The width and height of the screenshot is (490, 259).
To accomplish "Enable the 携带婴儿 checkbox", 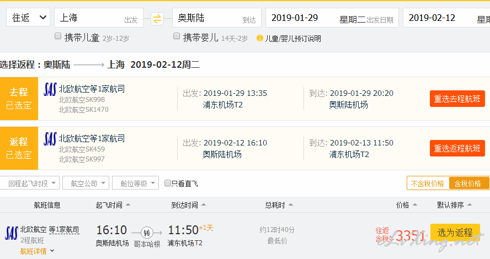I will coord(177,36).
